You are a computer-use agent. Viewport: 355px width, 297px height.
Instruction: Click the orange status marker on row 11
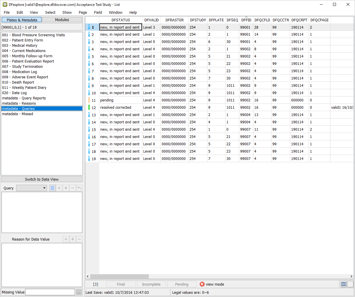89,100
